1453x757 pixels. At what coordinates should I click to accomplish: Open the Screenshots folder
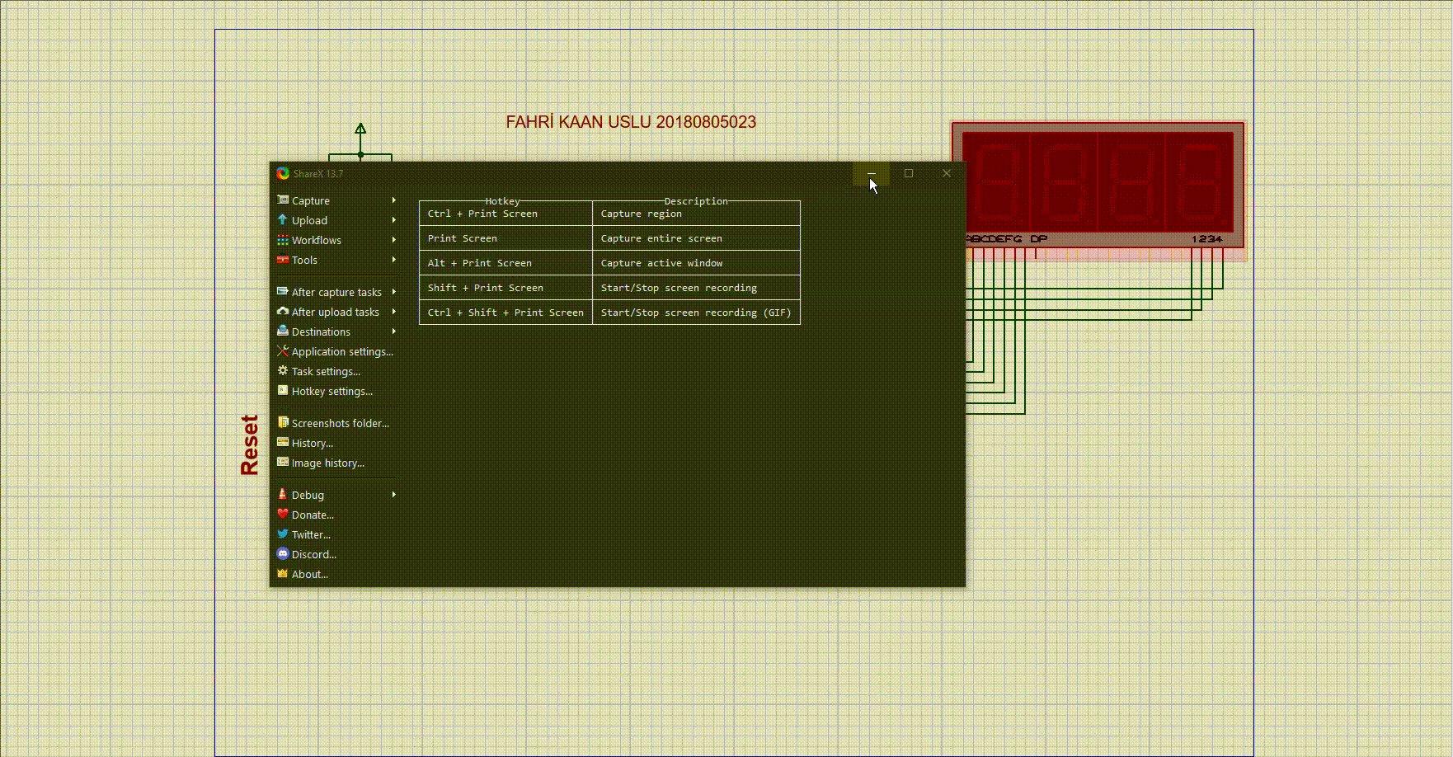point(336,423)
